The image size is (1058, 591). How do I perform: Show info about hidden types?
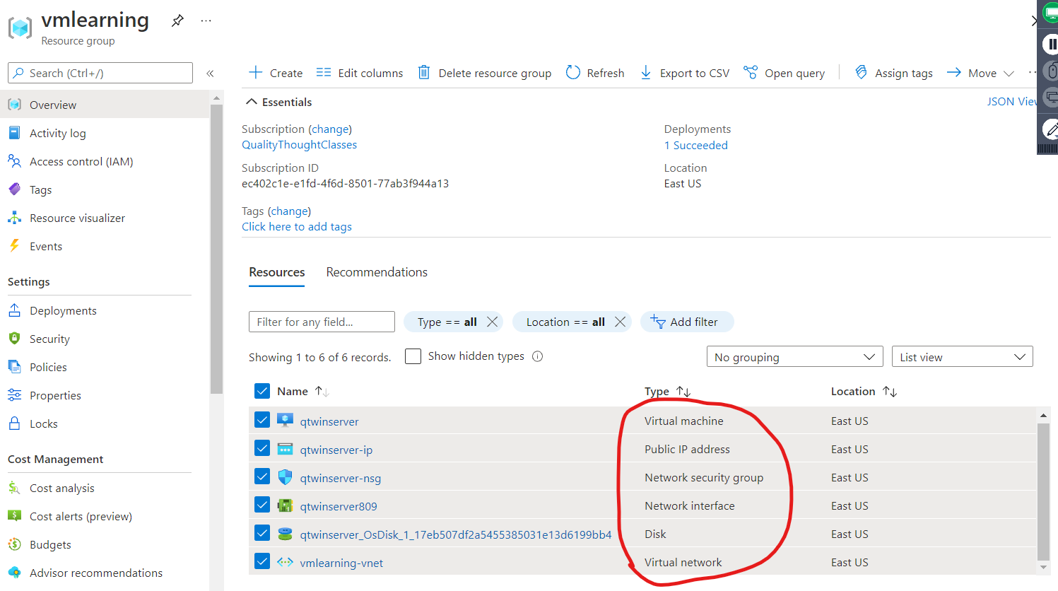[x=537, y=356]
